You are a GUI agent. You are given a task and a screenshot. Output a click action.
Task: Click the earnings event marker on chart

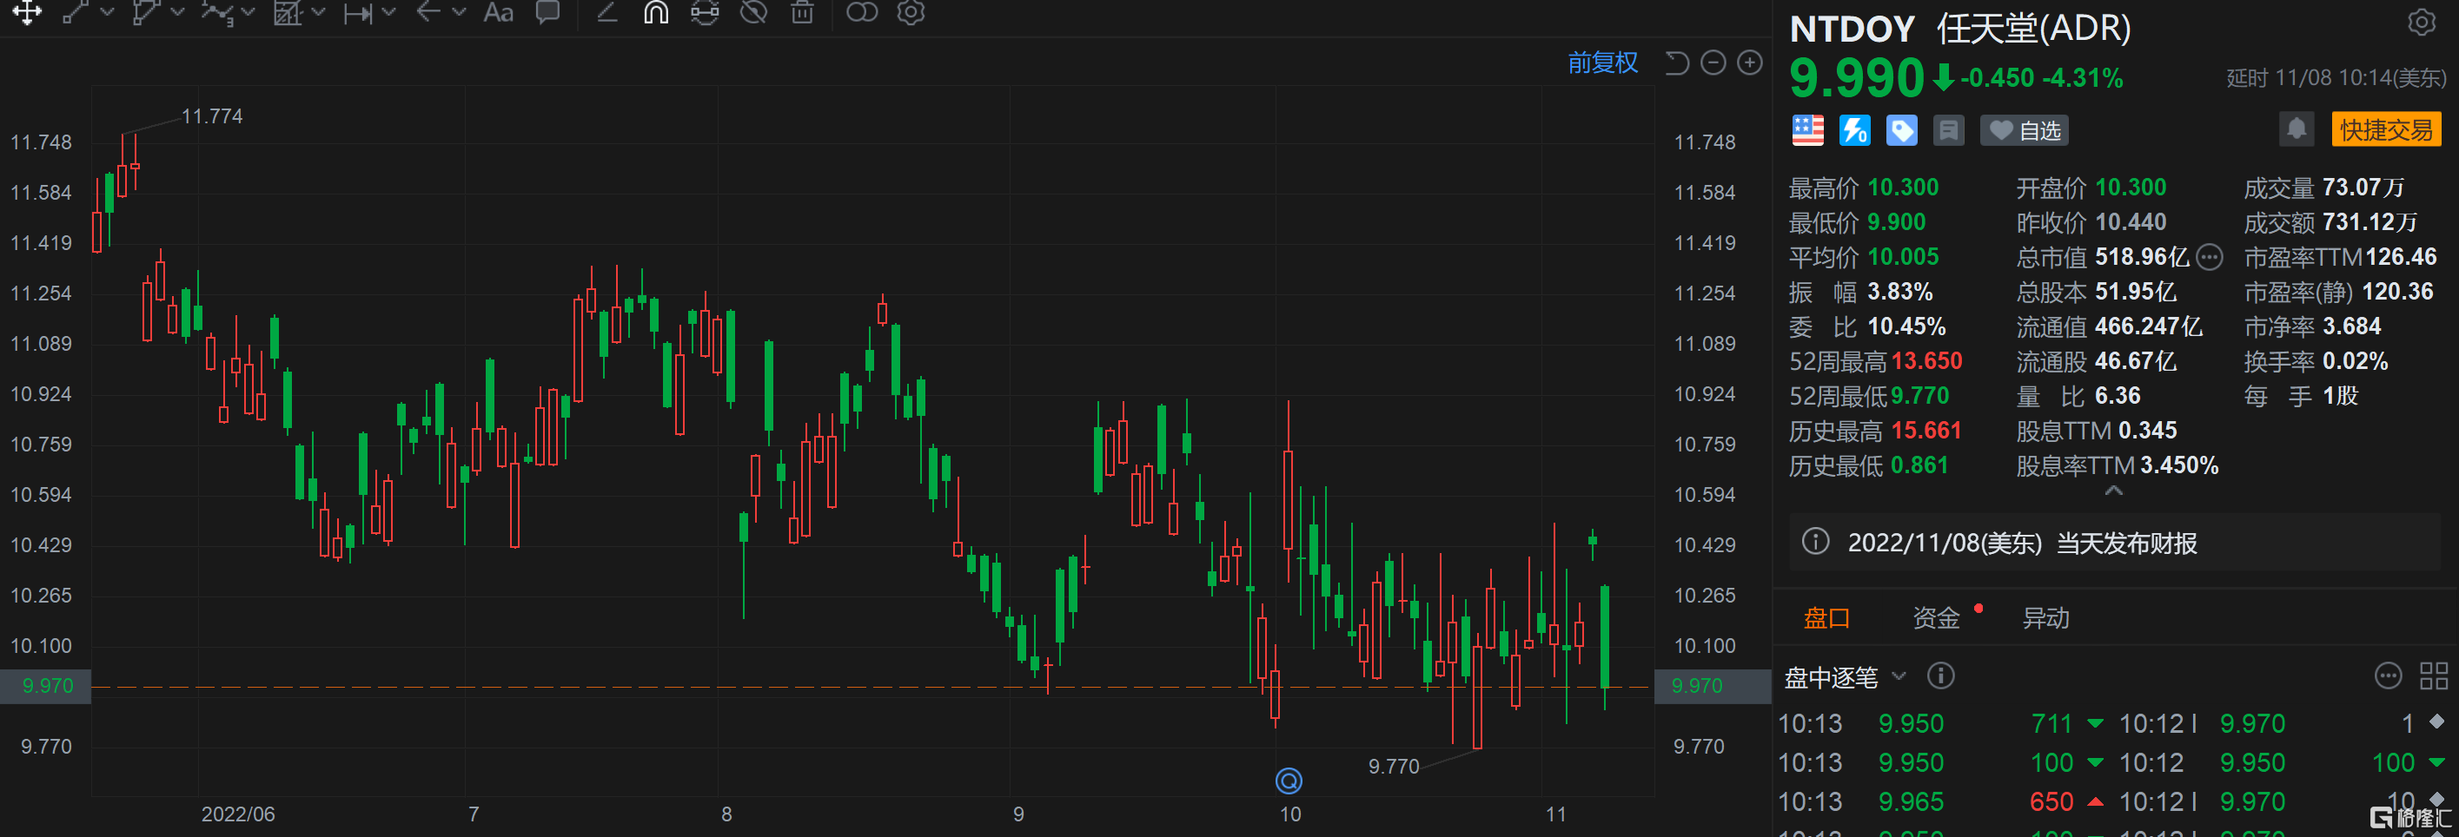click(x=1289, y=781)
